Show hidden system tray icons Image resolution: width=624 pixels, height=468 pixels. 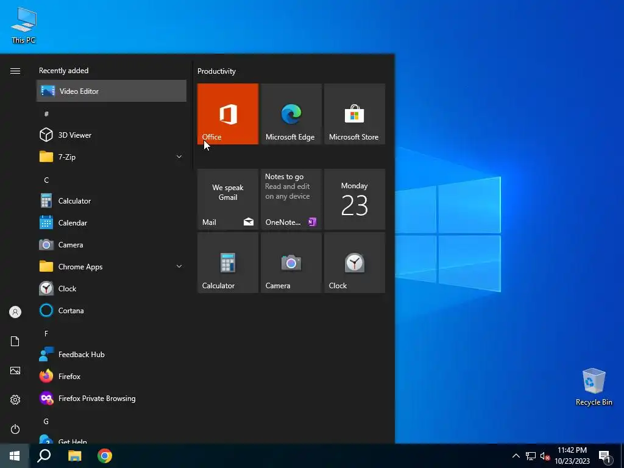point(516,456)
